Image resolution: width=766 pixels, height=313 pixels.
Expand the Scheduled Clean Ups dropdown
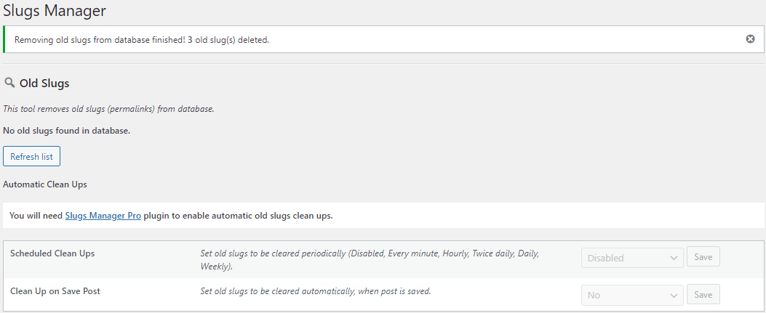point(631,257)
